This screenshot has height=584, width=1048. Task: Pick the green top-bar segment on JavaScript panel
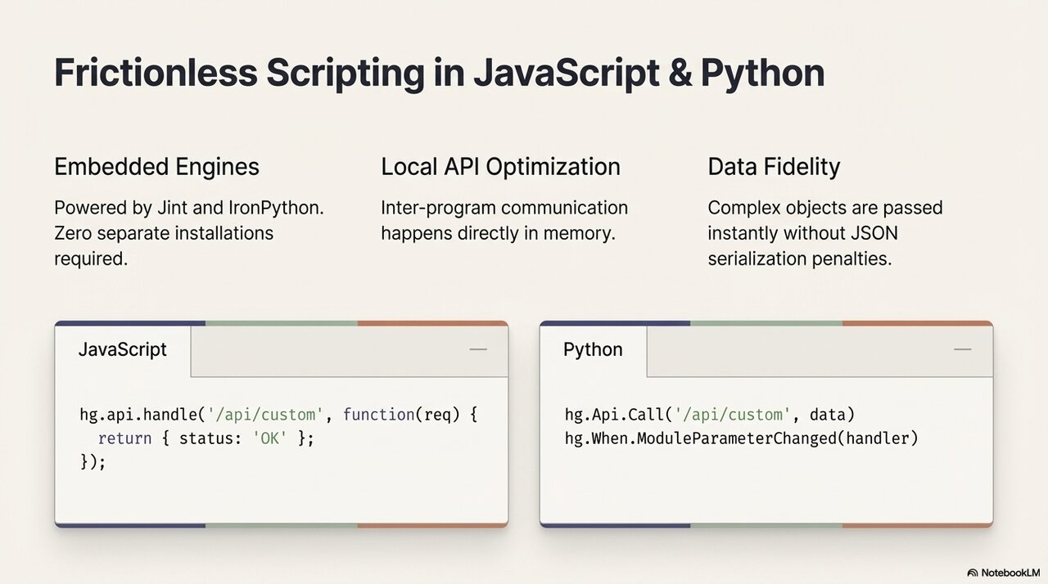click(281, 323)
